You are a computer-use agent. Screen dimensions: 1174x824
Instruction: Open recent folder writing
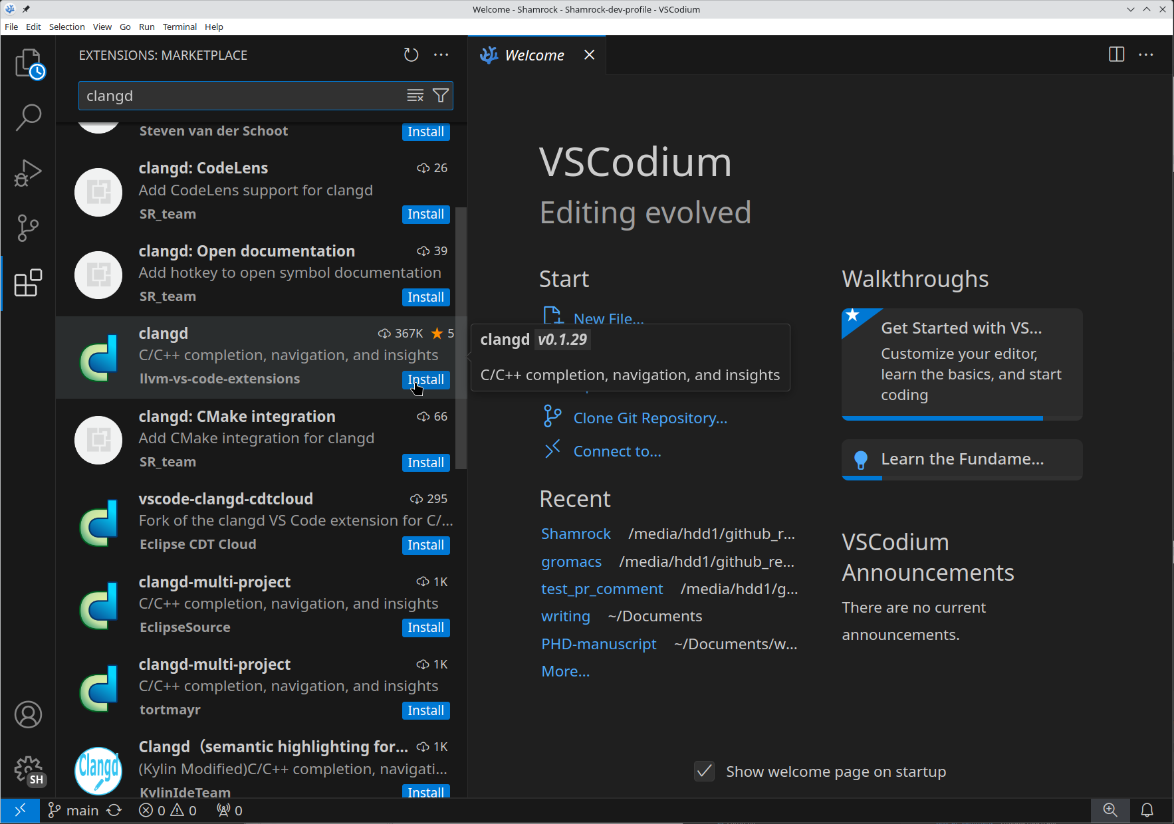coord(565,616)
